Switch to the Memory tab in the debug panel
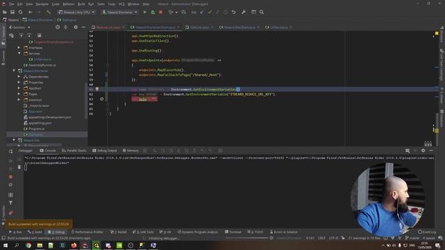The width and height of the screenshot is (445, 250). coord(131,151)
